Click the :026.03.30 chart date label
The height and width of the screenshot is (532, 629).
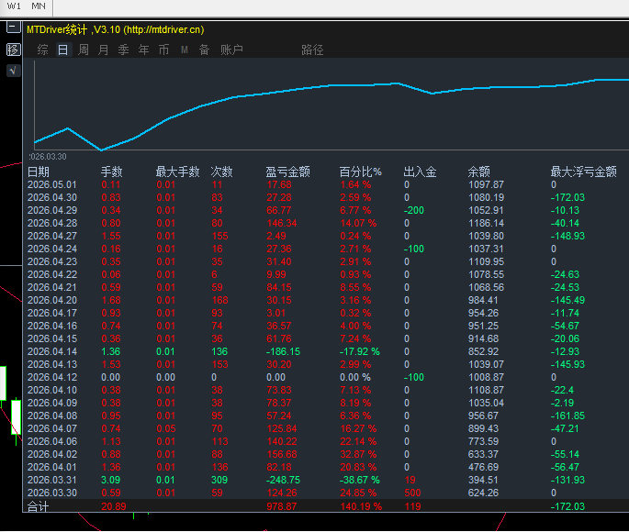click(48, 156)
